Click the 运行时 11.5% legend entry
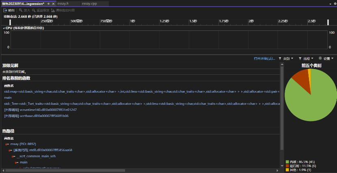337x173 pixels. coord(300,166)
